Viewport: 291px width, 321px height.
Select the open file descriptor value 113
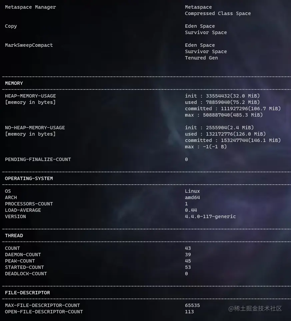(x=189, y=312)
